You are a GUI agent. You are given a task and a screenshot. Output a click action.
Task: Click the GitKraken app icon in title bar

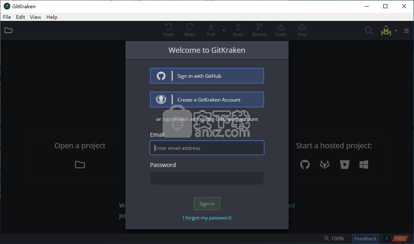click(x=7, y=6)
